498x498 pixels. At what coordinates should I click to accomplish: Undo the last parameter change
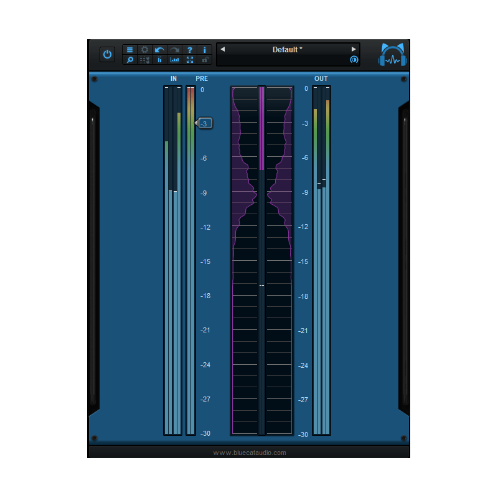point(159,50)
